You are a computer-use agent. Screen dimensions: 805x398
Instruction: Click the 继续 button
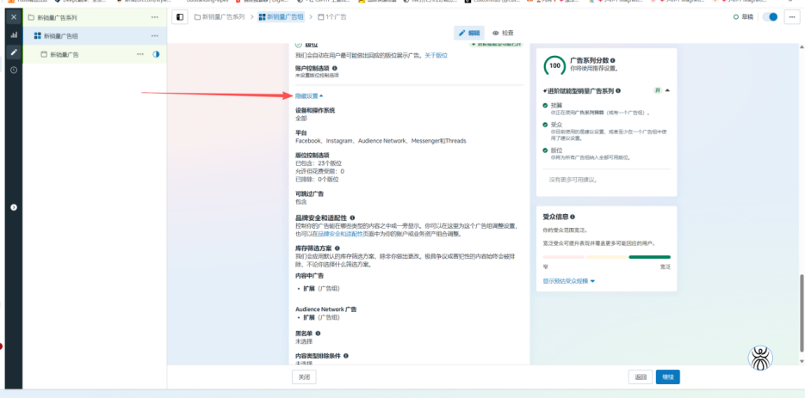pyautogui.click(x=667, y=377)
